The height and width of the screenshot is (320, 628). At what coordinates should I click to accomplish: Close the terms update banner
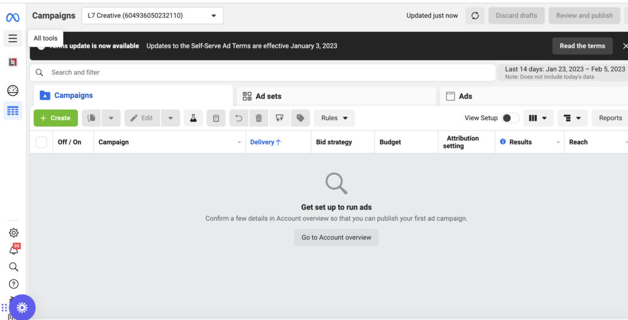[625, 46]
